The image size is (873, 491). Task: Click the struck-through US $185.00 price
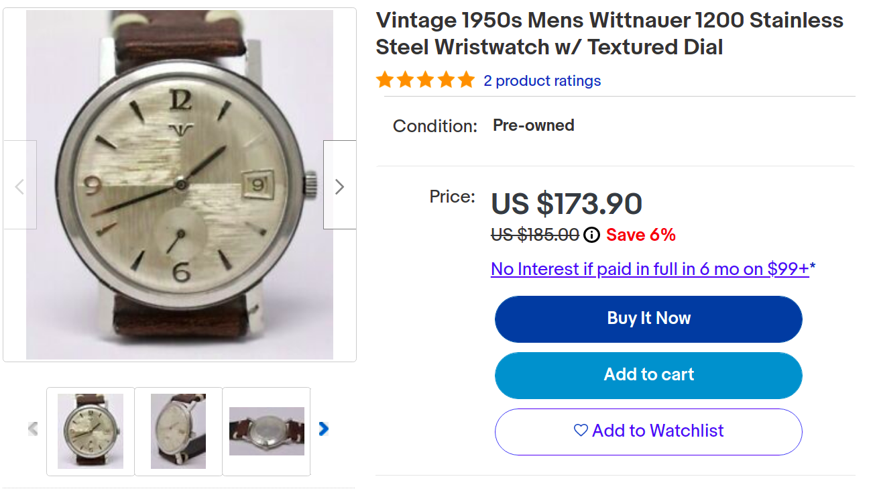pyautogui.click(x=534, y=235)
